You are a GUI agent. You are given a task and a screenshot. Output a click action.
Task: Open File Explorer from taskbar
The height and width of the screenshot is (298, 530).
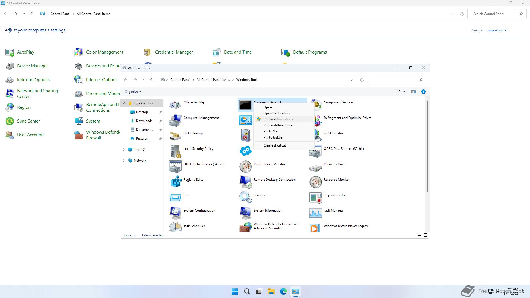pyautogui.click(x=271, y=292)
